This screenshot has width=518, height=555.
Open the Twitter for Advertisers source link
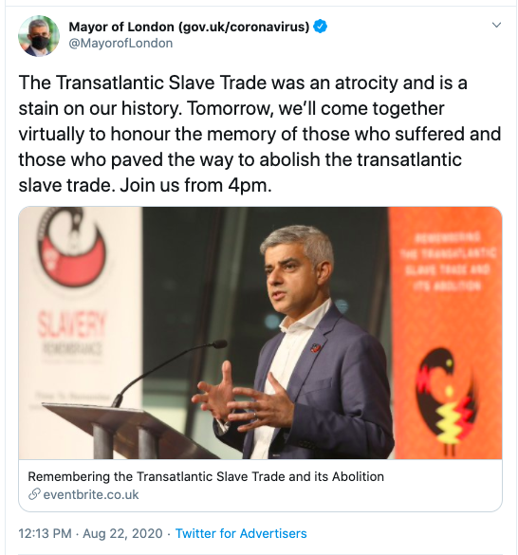(241, 533)
